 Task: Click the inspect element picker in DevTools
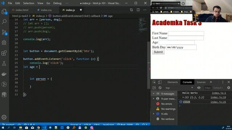tap(154, 82)
